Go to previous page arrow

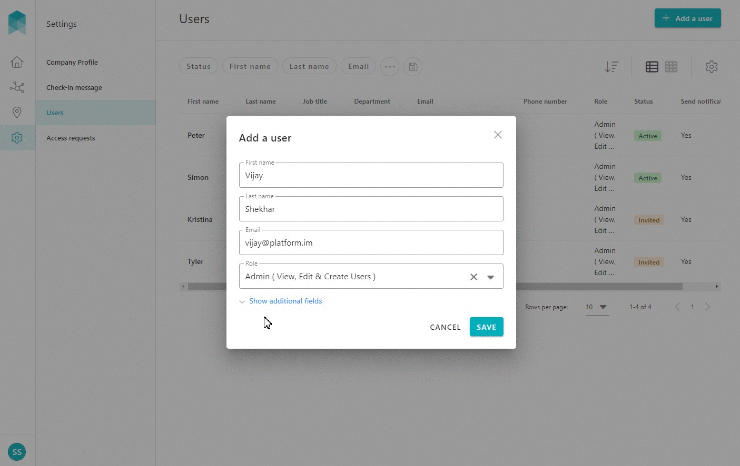click(677, 307)
